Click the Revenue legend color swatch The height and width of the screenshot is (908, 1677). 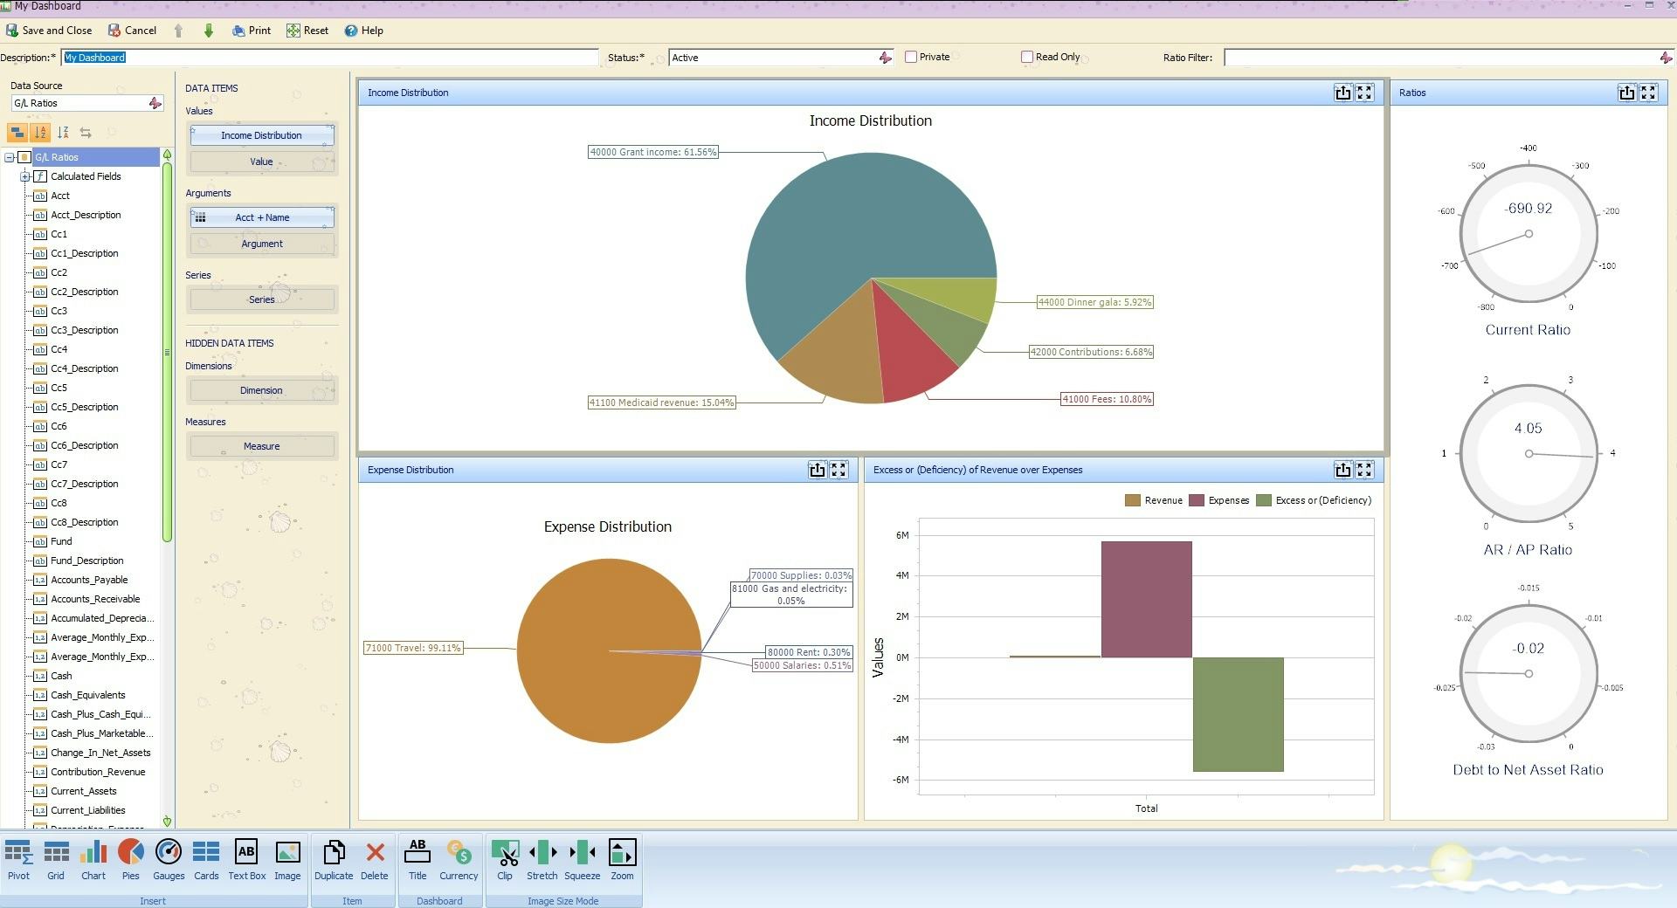(x=1133, y=500)
